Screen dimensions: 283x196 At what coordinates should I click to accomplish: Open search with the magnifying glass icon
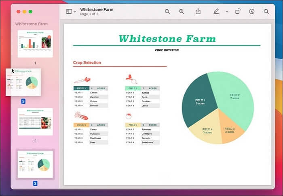266,12
